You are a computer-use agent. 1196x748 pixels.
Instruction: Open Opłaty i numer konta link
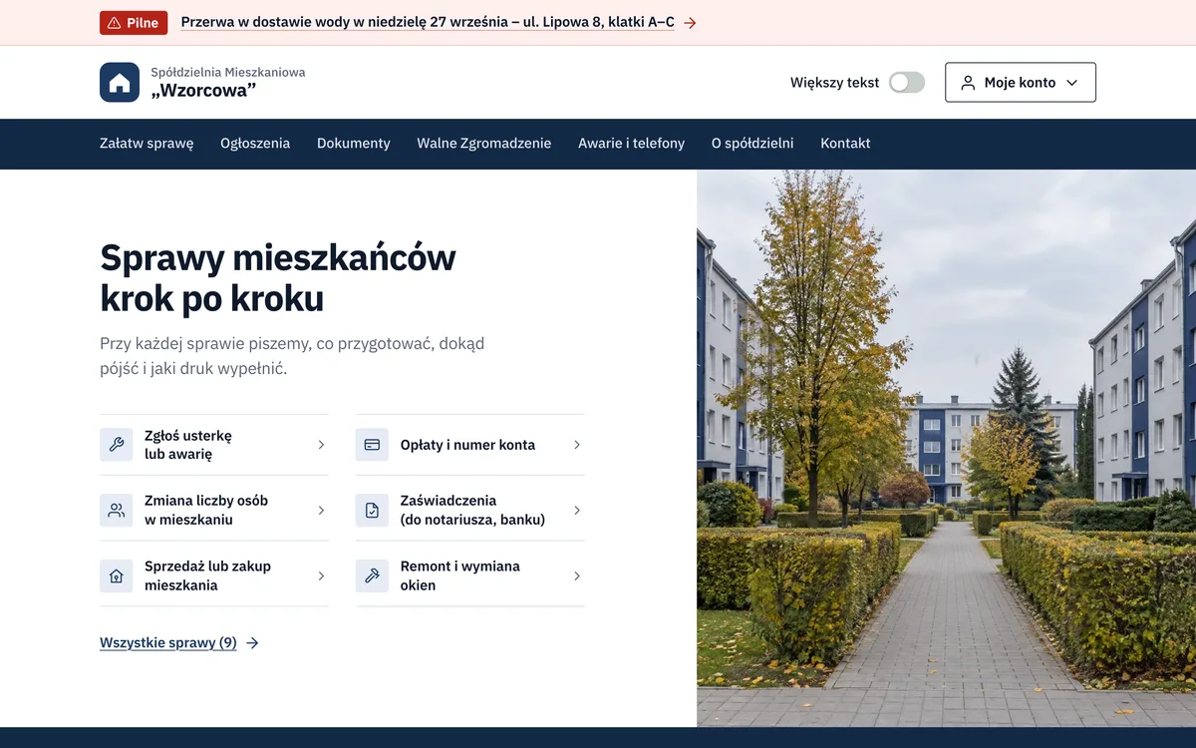(470, 445)
